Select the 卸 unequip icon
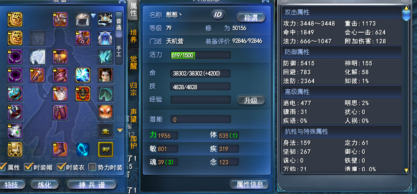 coord(105,149)
